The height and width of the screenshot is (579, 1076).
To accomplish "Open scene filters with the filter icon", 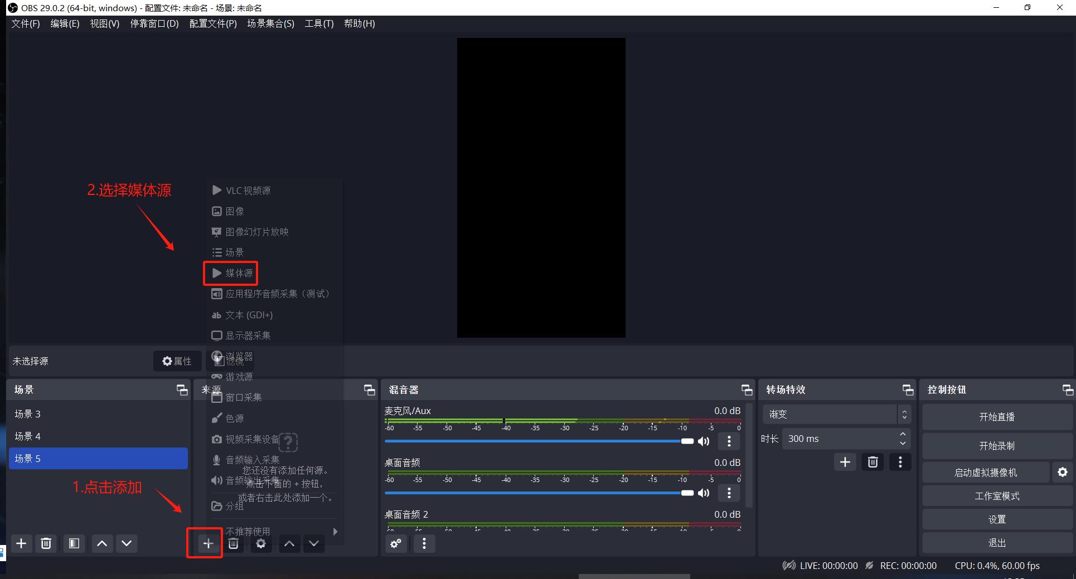I will pos(74,543).
